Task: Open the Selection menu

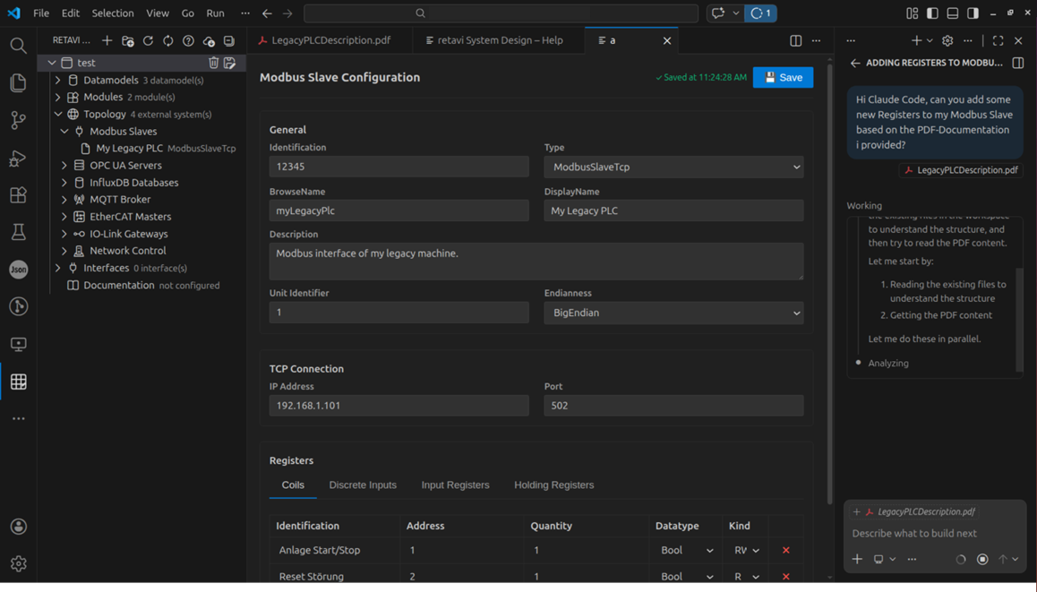Action: (113, 13)
